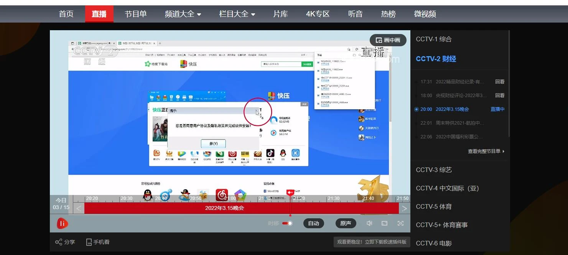Screen dimensions: 568x255
Task: Open 手机看 watch-on-phone icon
Action: (x=89, y=242)
